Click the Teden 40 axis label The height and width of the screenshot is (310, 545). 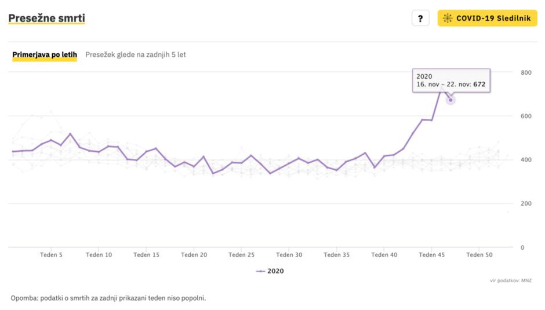coord(384,254)
